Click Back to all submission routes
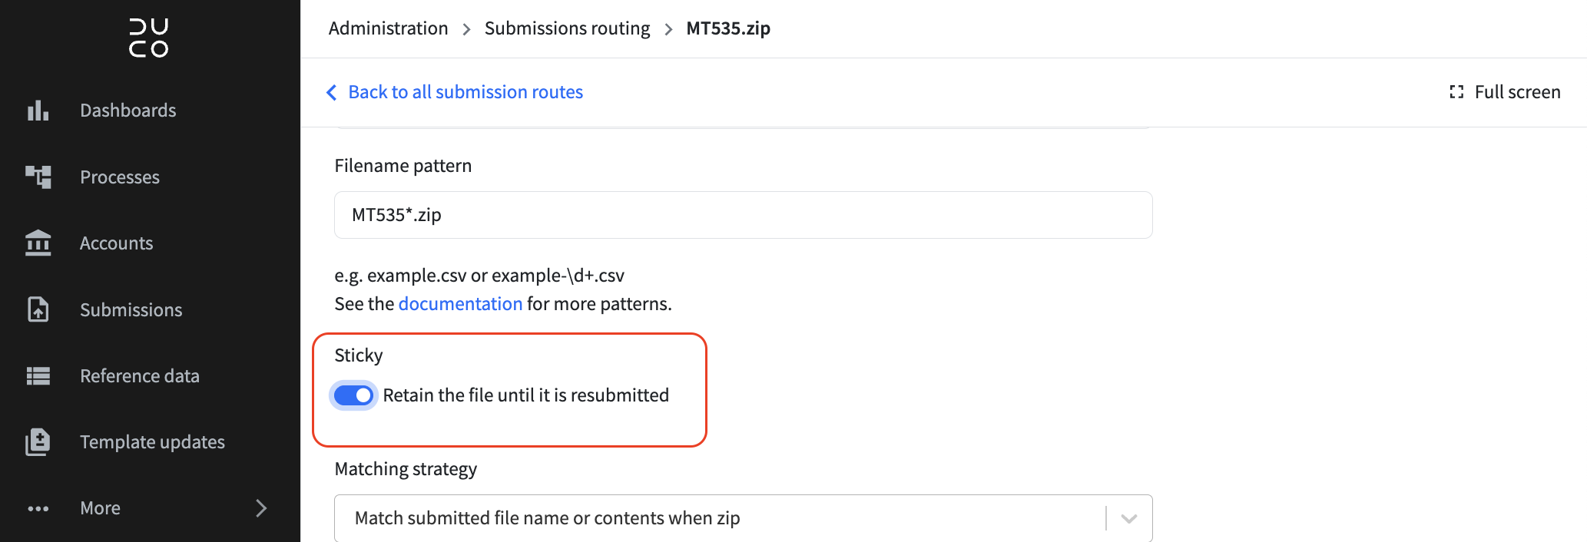 465,92
